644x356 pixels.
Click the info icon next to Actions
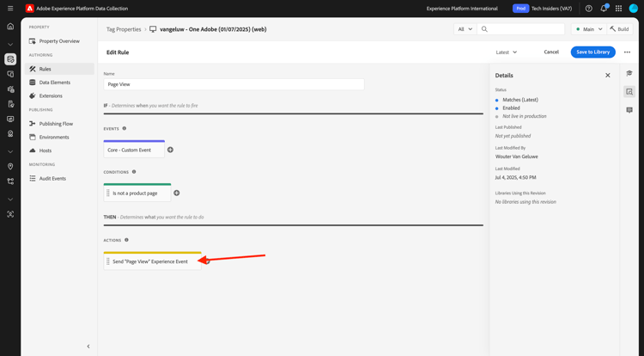126,240
